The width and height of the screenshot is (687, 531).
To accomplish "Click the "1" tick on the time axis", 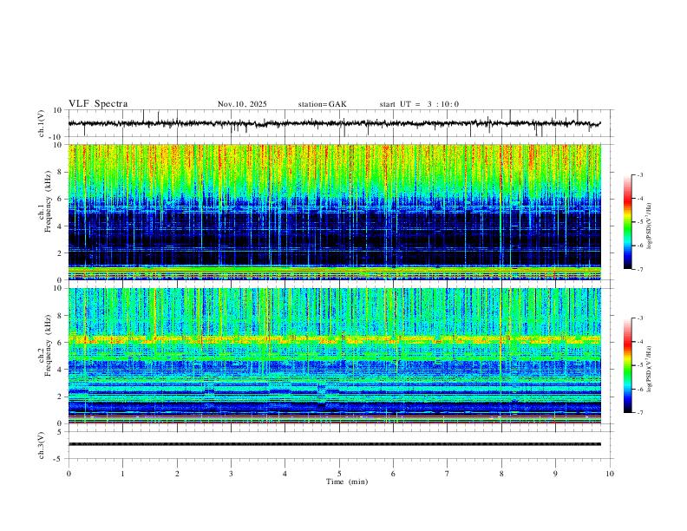I will (122, 474).
